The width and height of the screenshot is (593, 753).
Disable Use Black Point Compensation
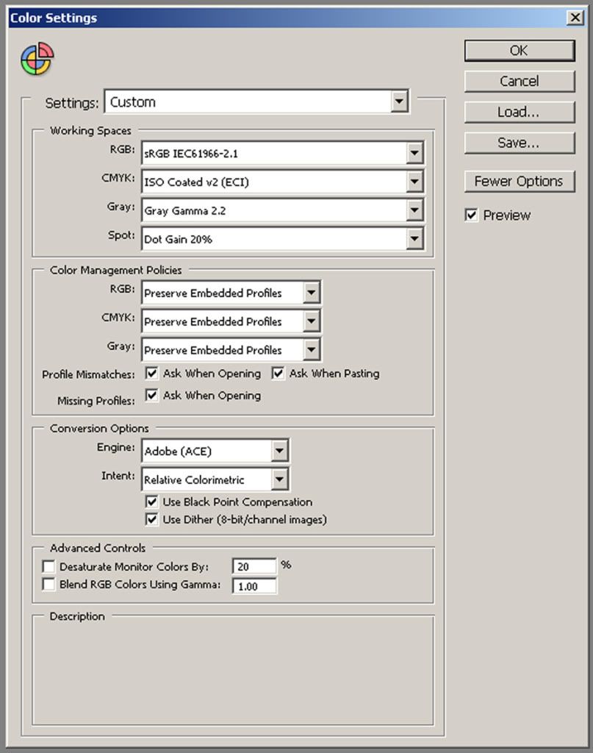click(151, 502)
